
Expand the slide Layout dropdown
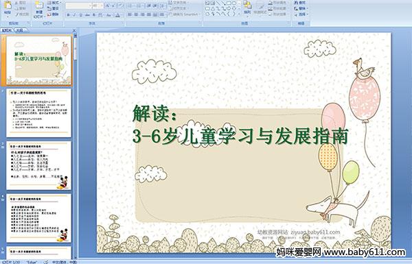pyautogui.click(x=54, y=3)
